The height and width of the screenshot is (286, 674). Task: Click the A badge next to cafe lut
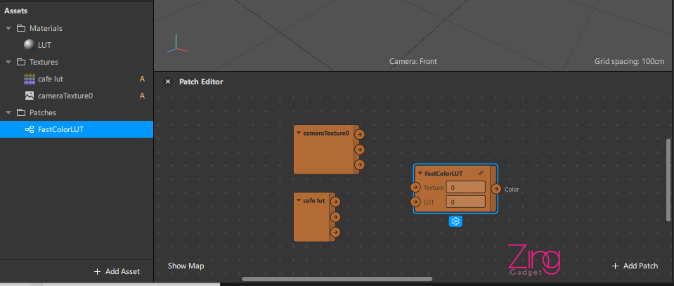pos(142,79)
